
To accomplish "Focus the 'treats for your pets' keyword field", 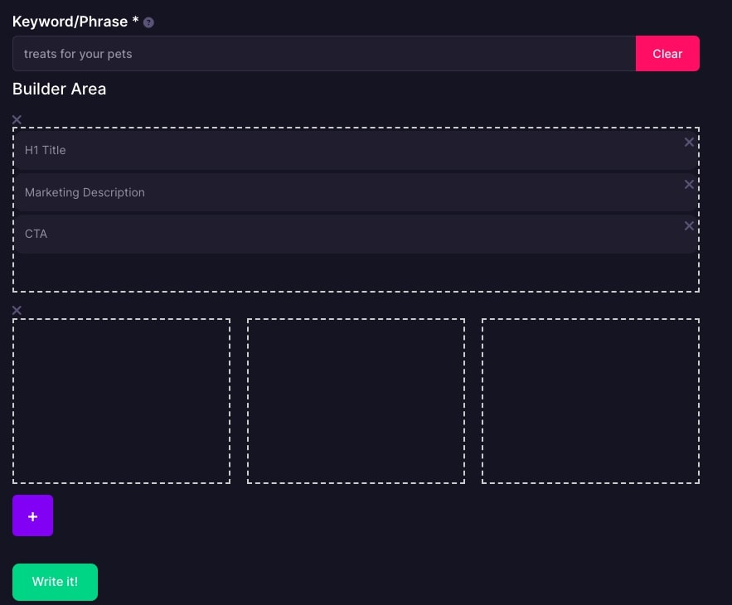I will [324, 54].
